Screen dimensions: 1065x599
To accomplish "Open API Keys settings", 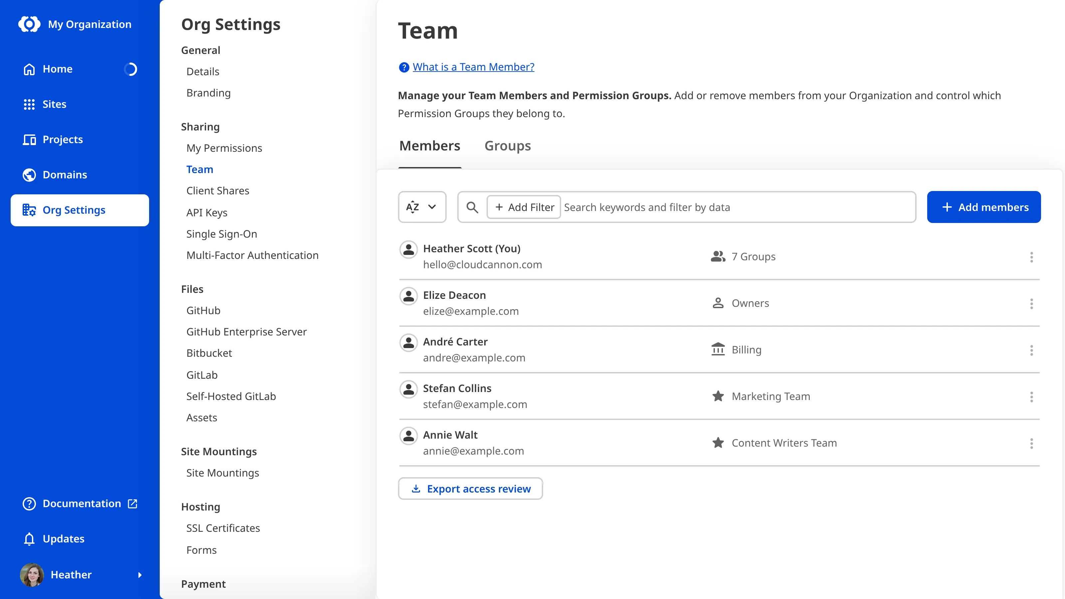I will coord(207,213).
